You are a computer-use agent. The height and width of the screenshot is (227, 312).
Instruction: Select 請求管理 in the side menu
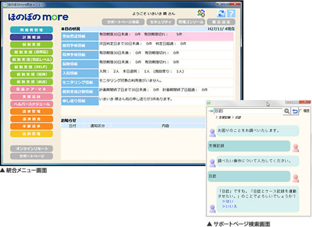coord(31,111)
